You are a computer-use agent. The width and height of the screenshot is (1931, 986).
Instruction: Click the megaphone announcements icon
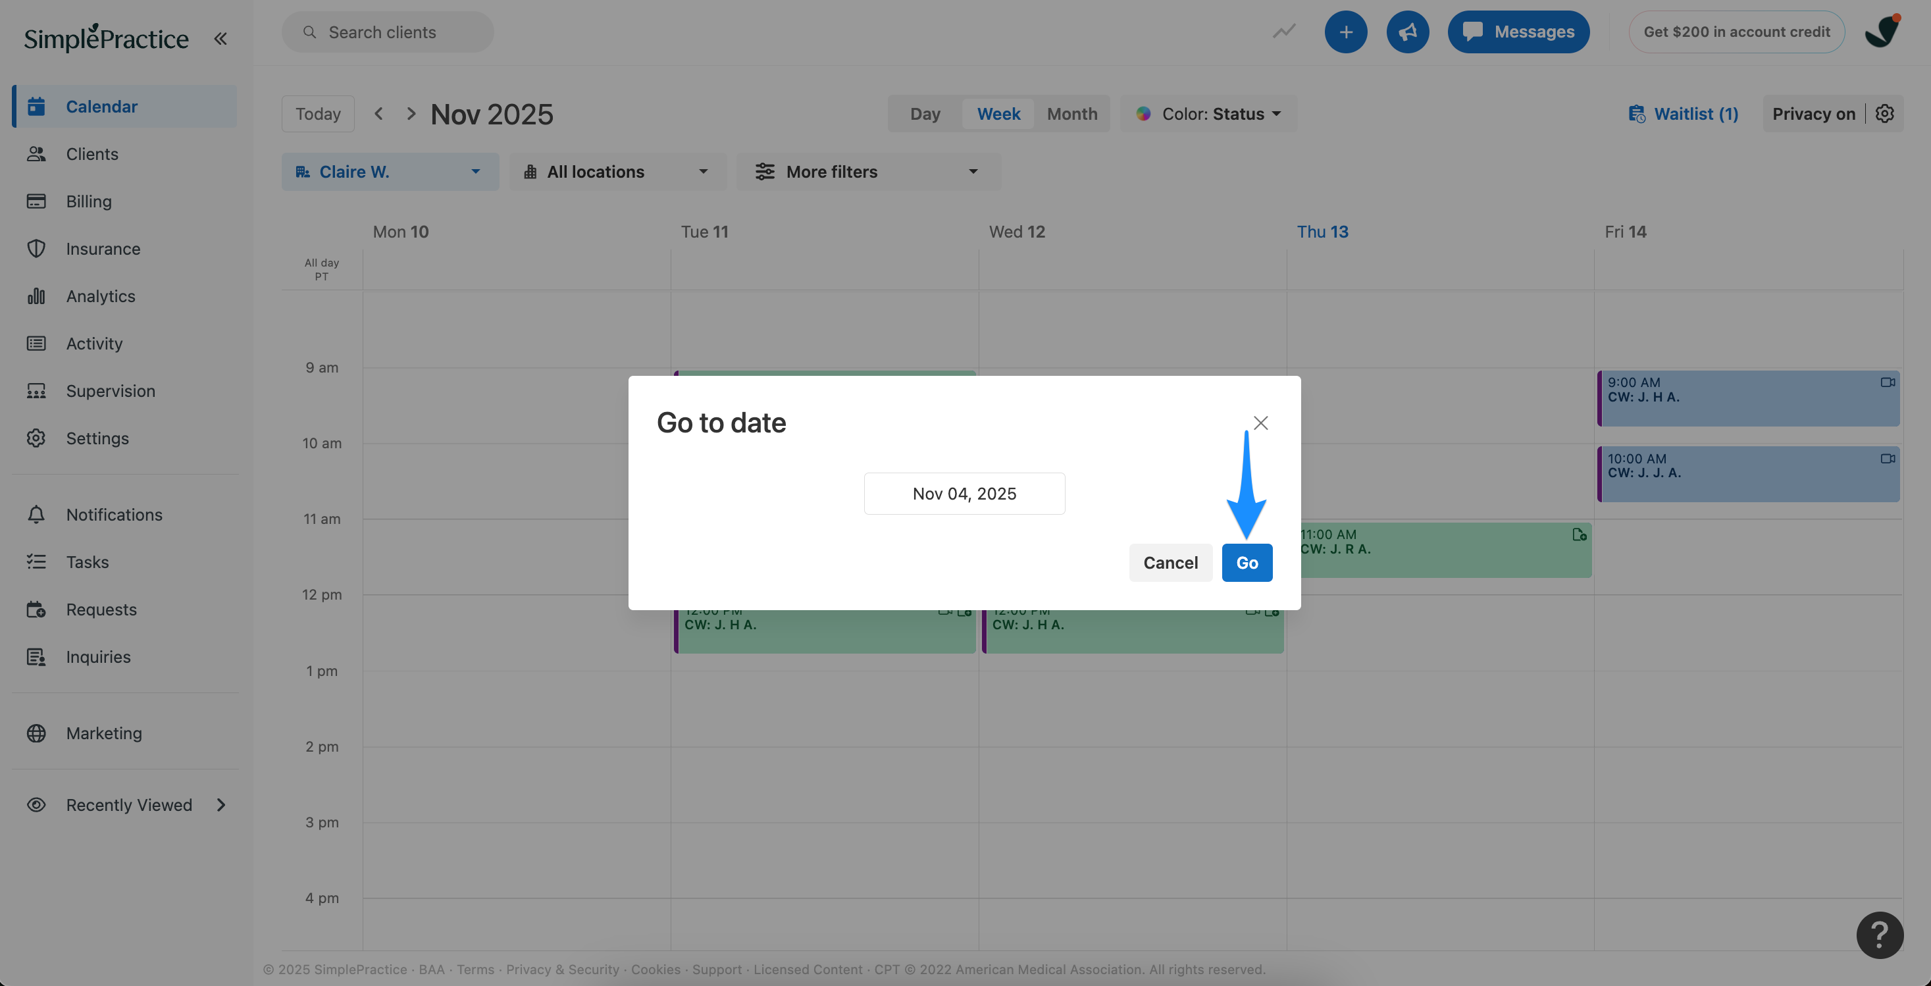[x=1407, y=32]
